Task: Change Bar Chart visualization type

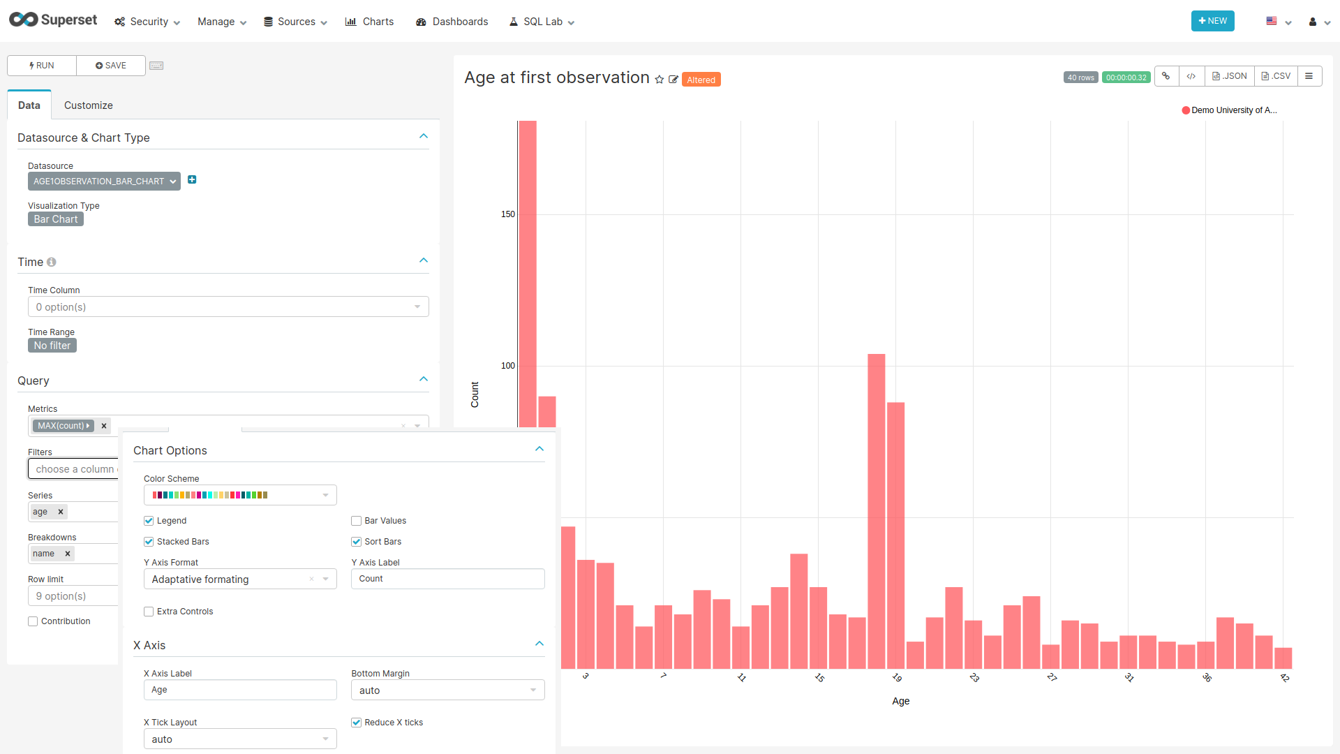Action: click(x=56, y=219)
